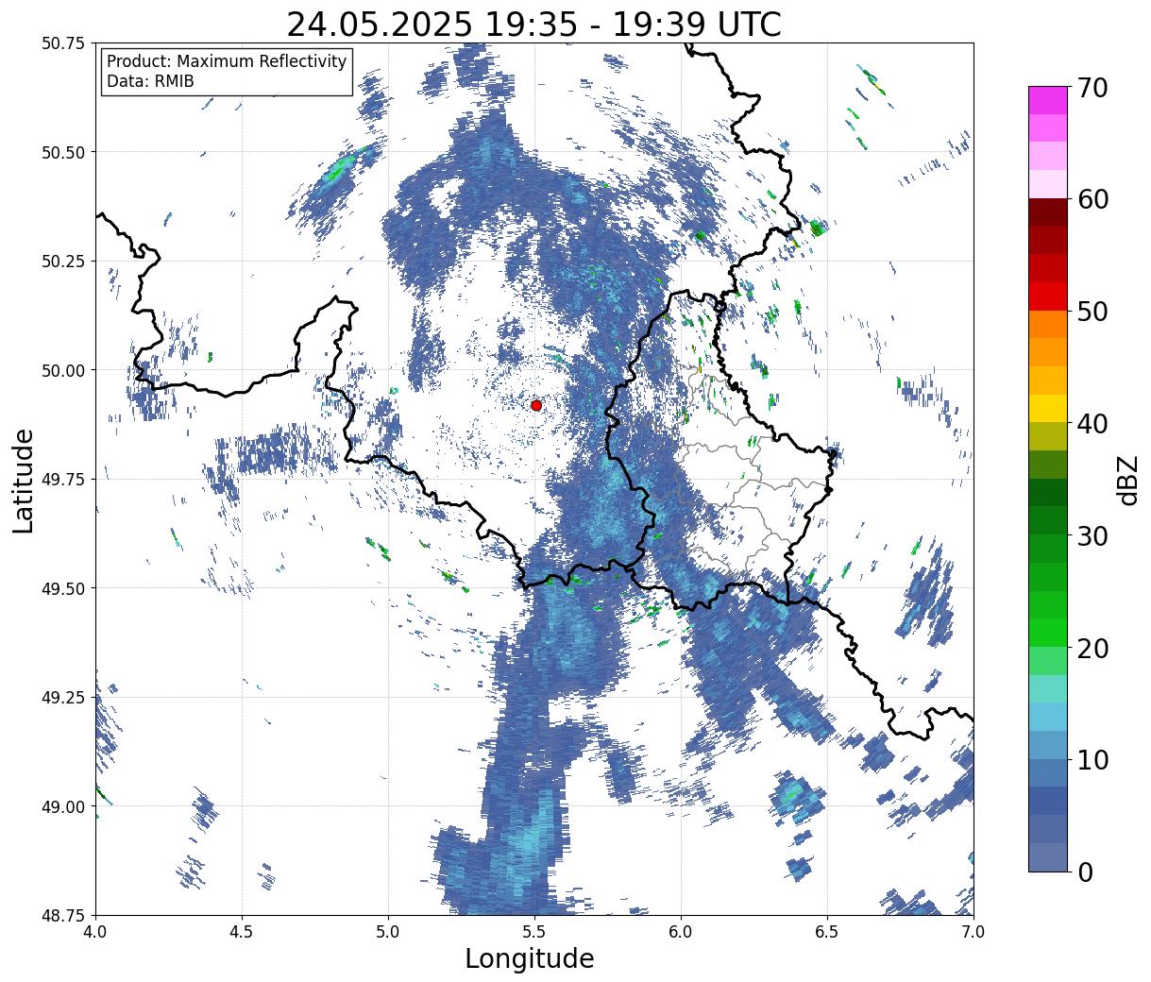The width and height of the screenshot is (1151, 982).
Task: Click latitude tick label 50.50
Action: 62,152
